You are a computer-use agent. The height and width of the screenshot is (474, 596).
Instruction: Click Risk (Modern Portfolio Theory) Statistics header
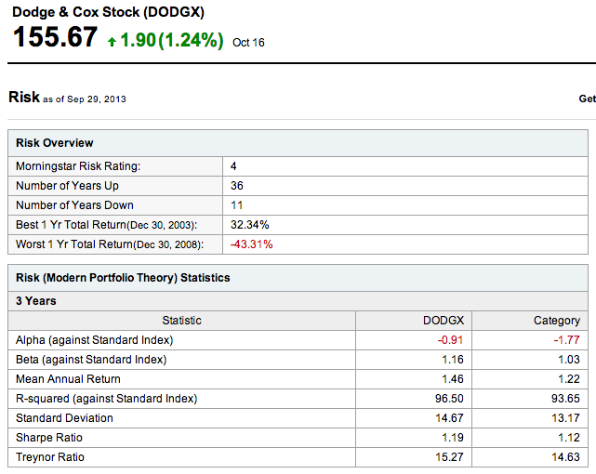pyautogui.click(x=123, y=278)
